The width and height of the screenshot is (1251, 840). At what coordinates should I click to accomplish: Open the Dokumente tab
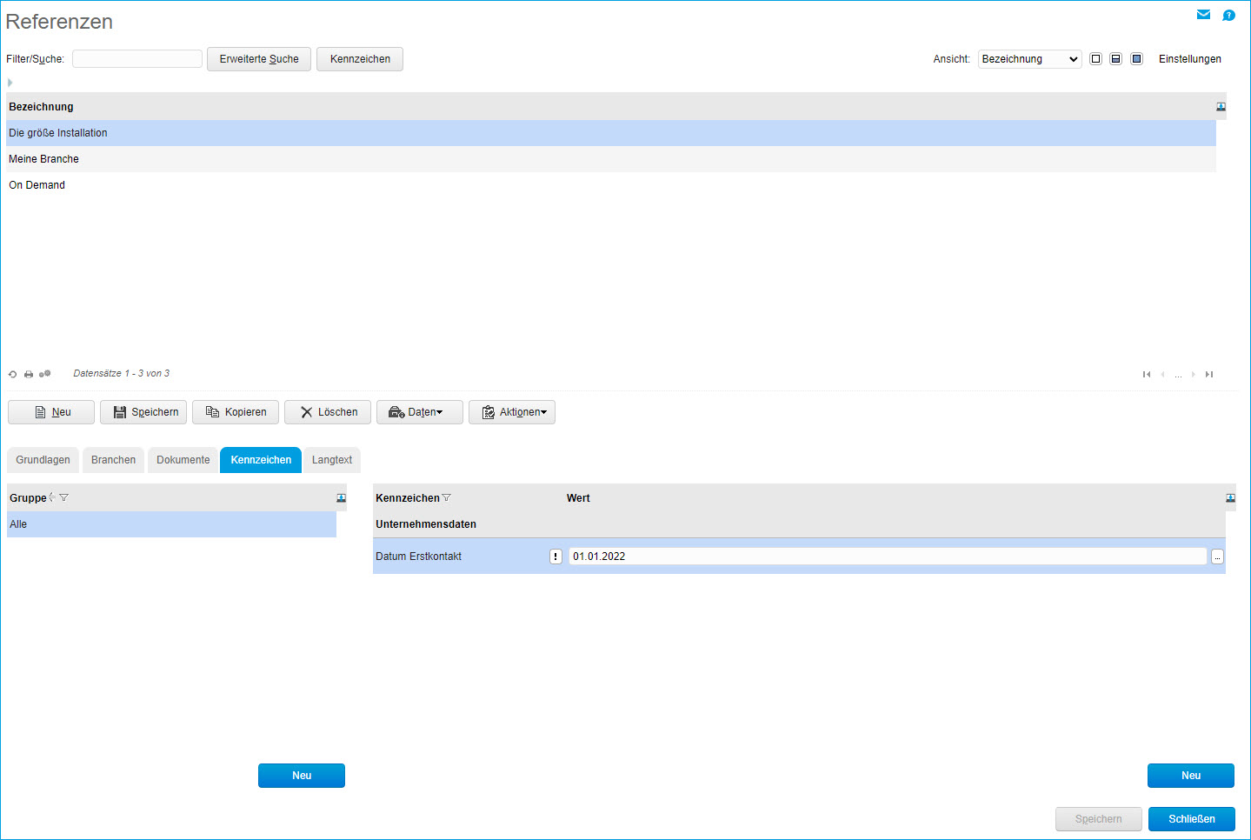(183, 460)
